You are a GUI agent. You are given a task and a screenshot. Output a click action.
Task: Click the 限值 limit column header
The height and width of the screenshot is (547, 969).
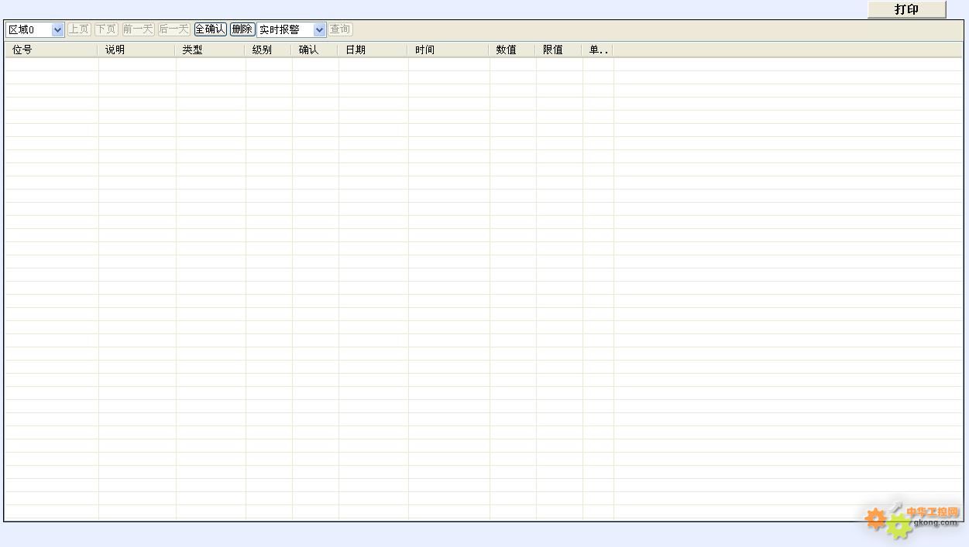[x=558, y=50]
